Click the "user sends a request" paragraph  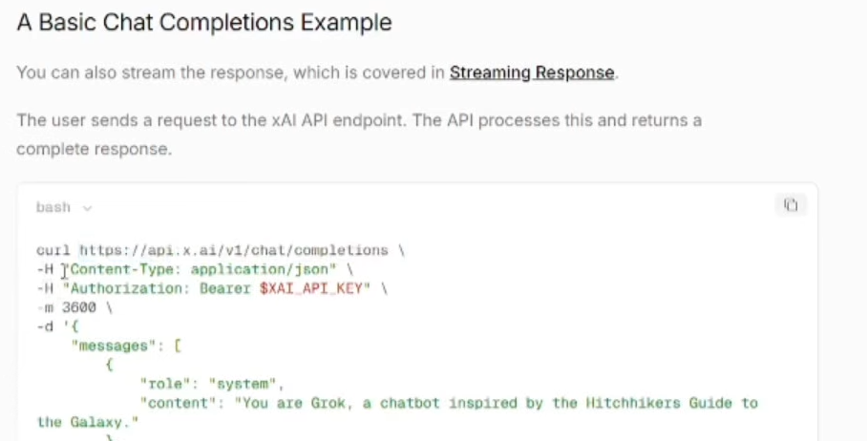click(358, 121)
